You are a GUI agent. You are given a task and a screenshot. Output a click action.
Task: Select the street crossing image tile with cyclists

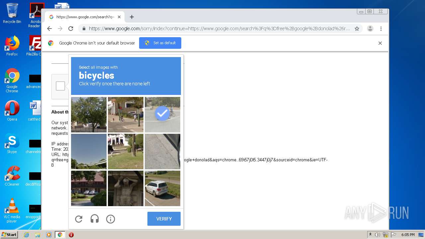126,115
